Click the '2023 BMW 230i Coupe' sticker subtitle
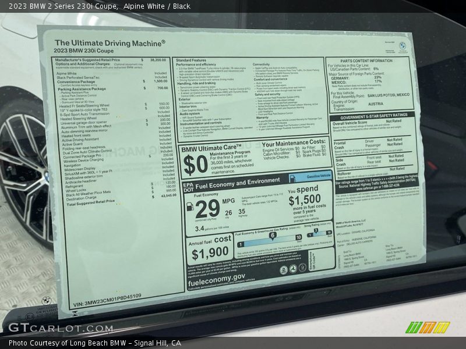The height and width of the screenshot is (349, 466). pos(83,51)
